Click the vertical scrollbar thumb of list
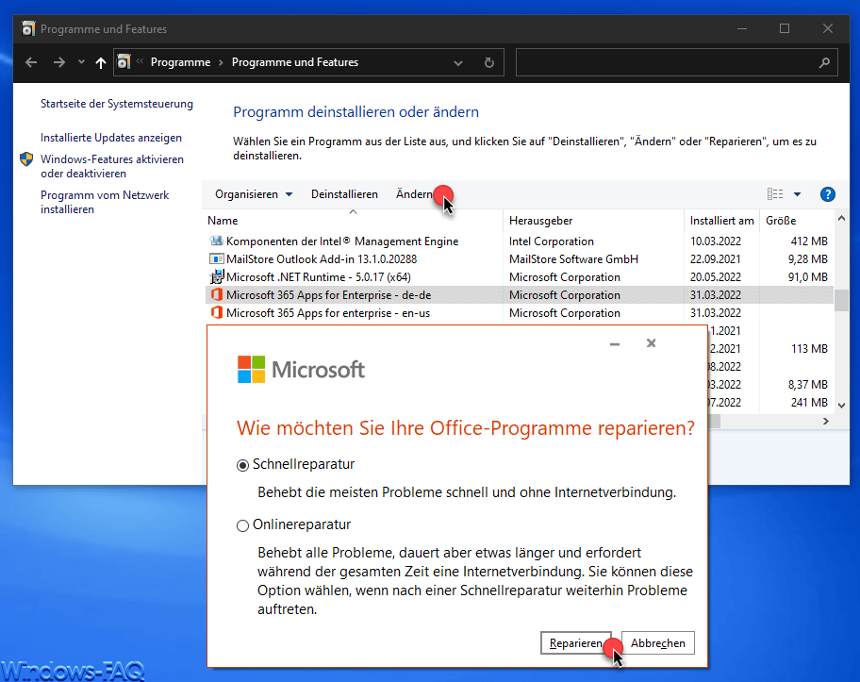The image size is (860, 682). [x=841, y=300]
